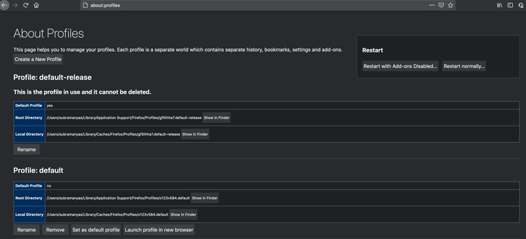Launch profile in new browser

(159, 230)
